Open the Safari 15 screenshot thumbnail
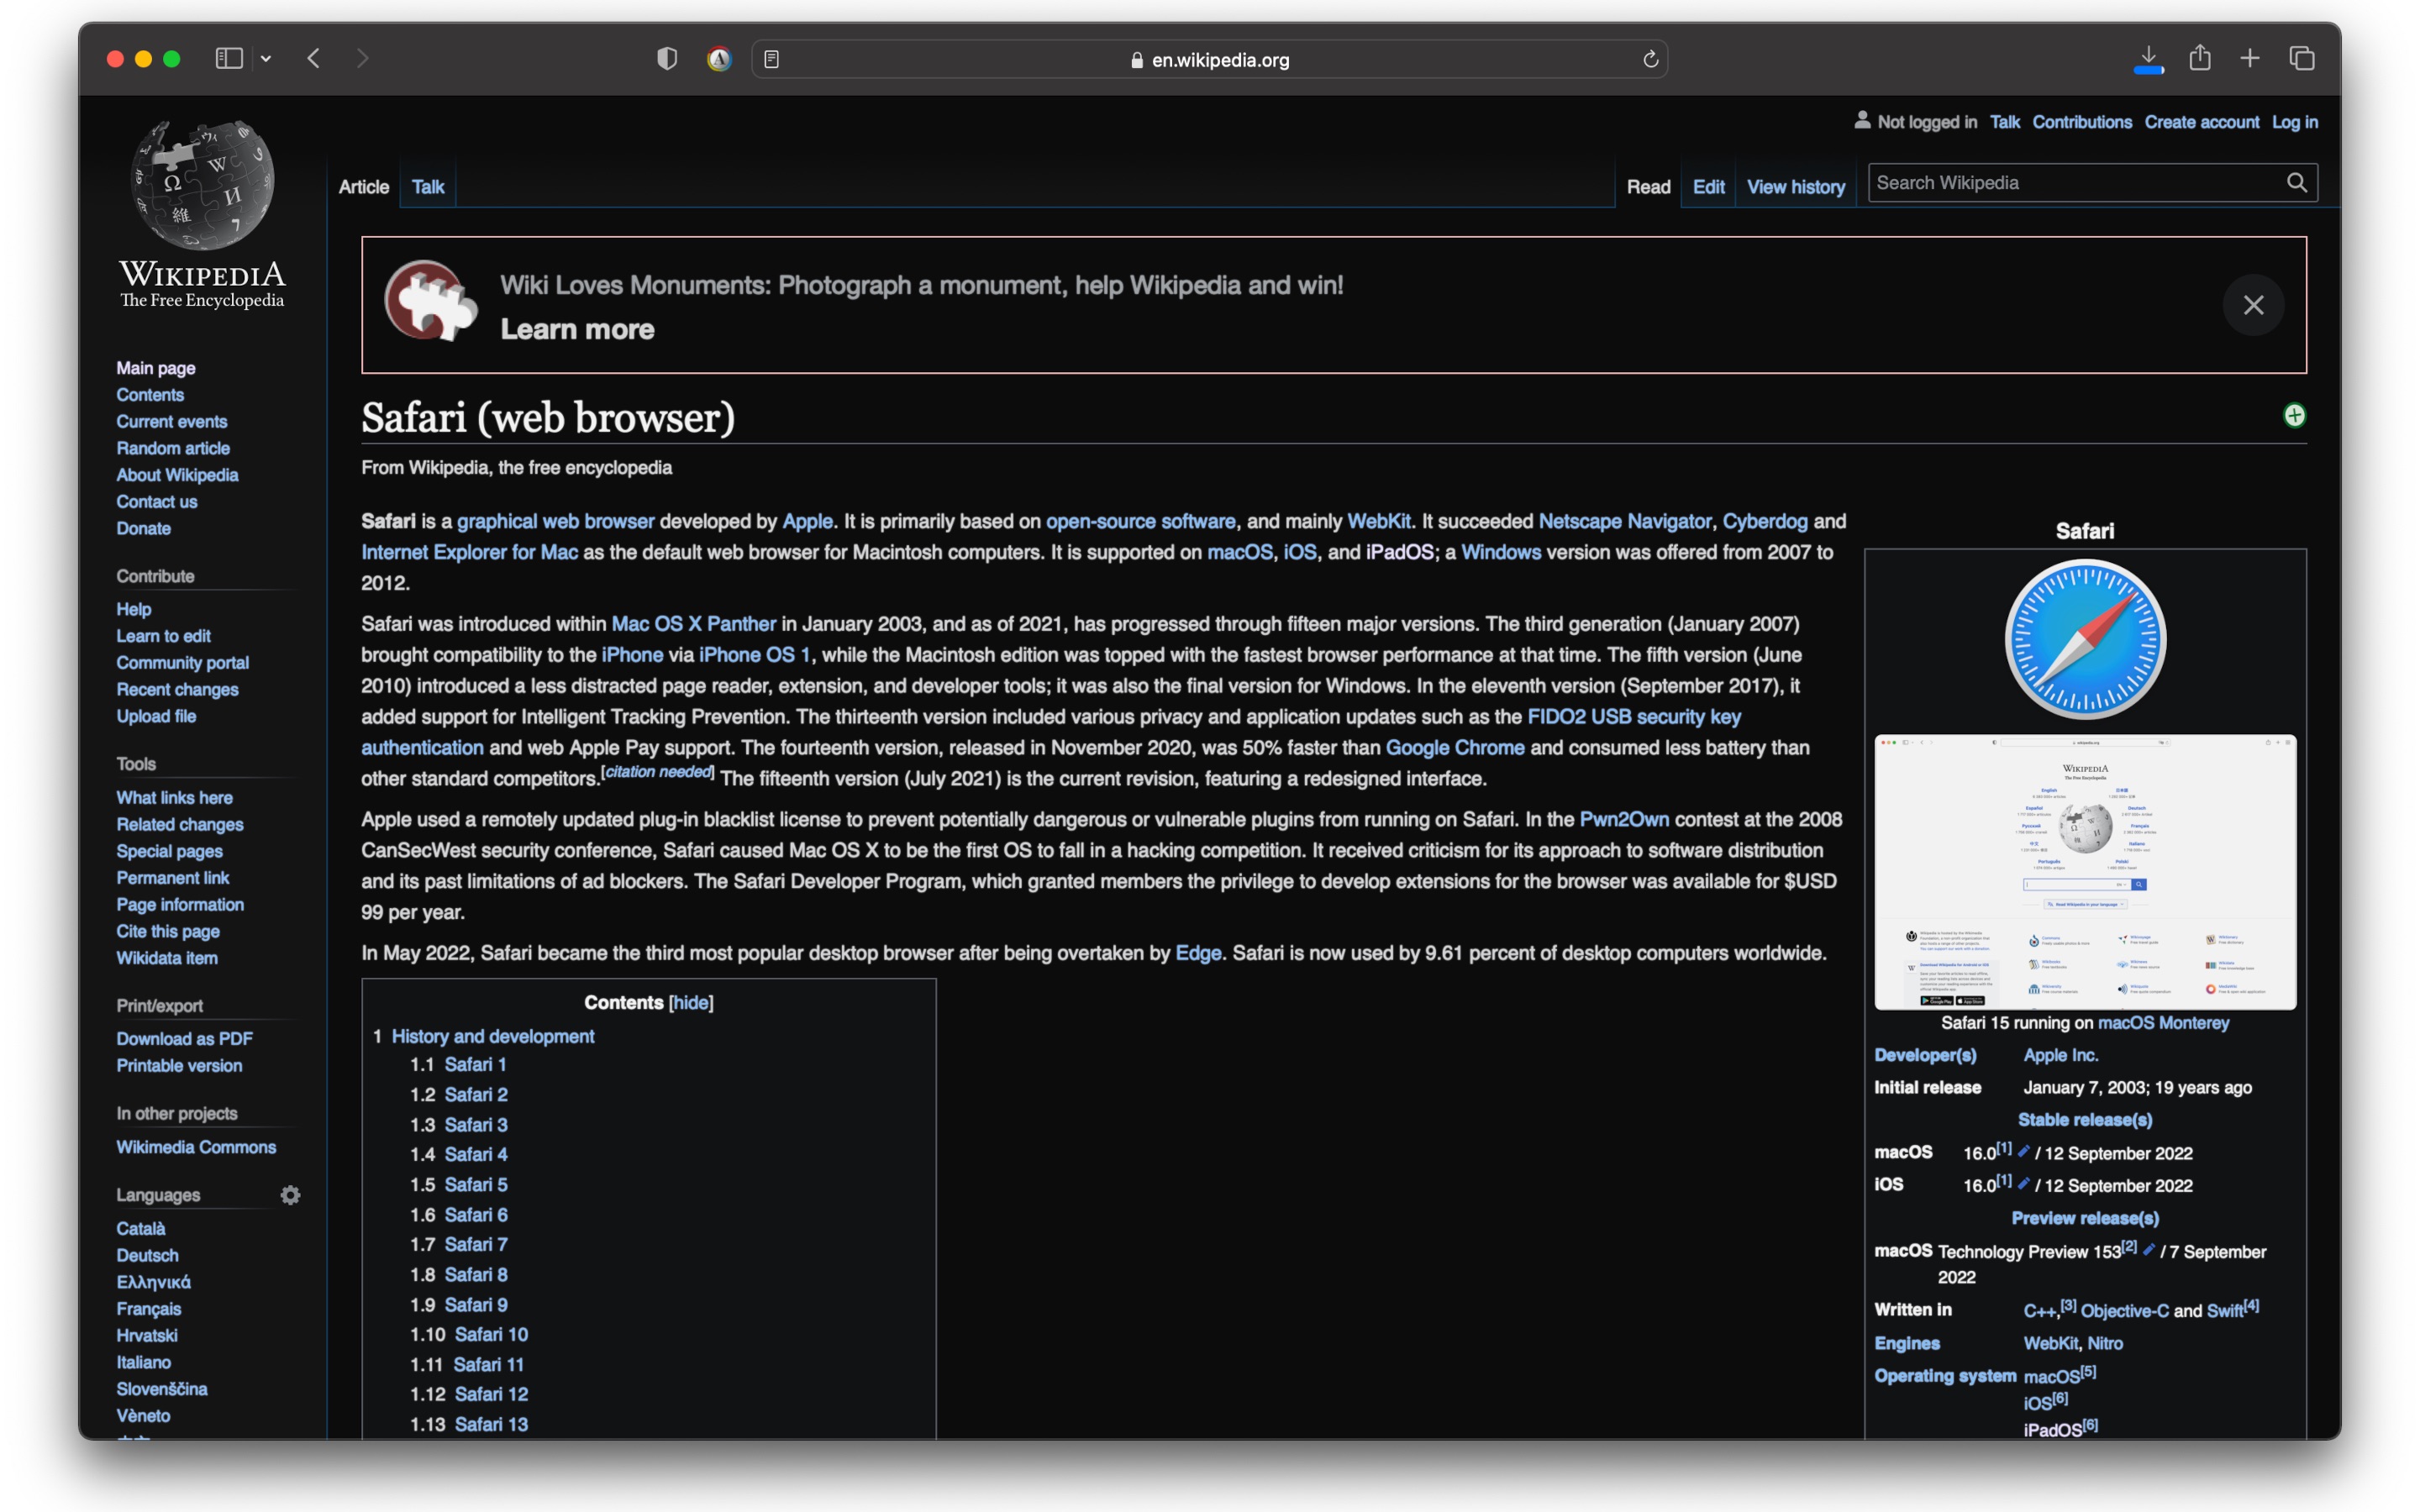Viewport: 2420px width, 1512px height. pyautogui.click(x=2085, y=872)
